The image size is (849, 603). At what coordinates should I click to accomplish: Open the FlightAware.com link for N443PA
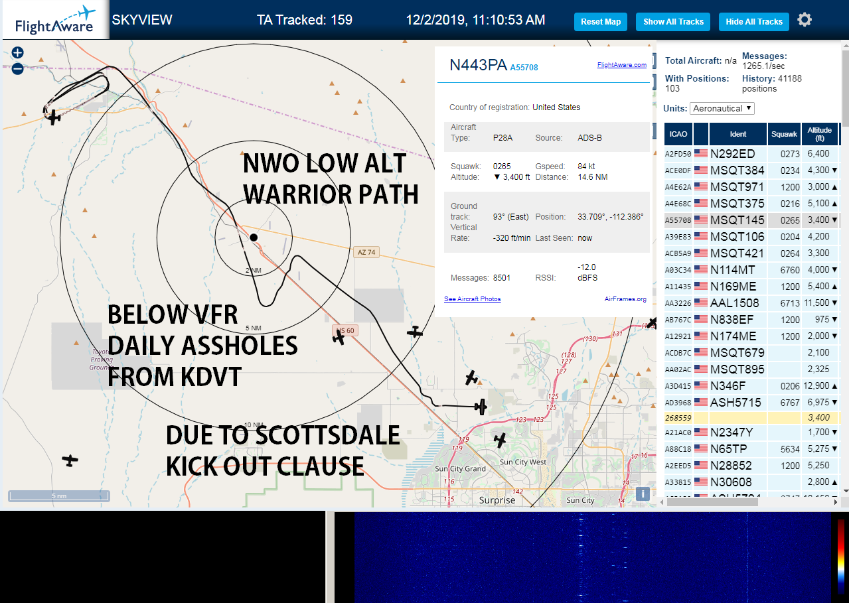tap(621, 65)
